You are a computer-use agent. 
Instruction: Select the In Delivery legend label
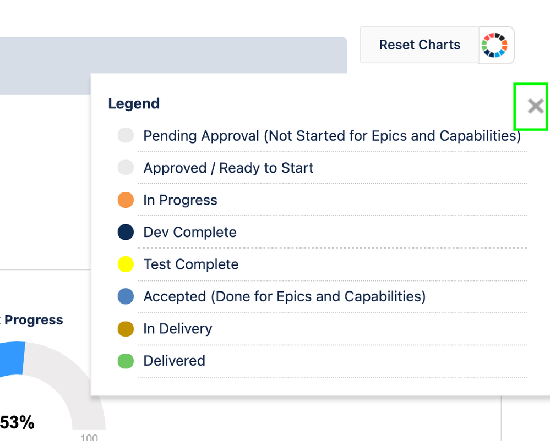click(x=177, y=329)
